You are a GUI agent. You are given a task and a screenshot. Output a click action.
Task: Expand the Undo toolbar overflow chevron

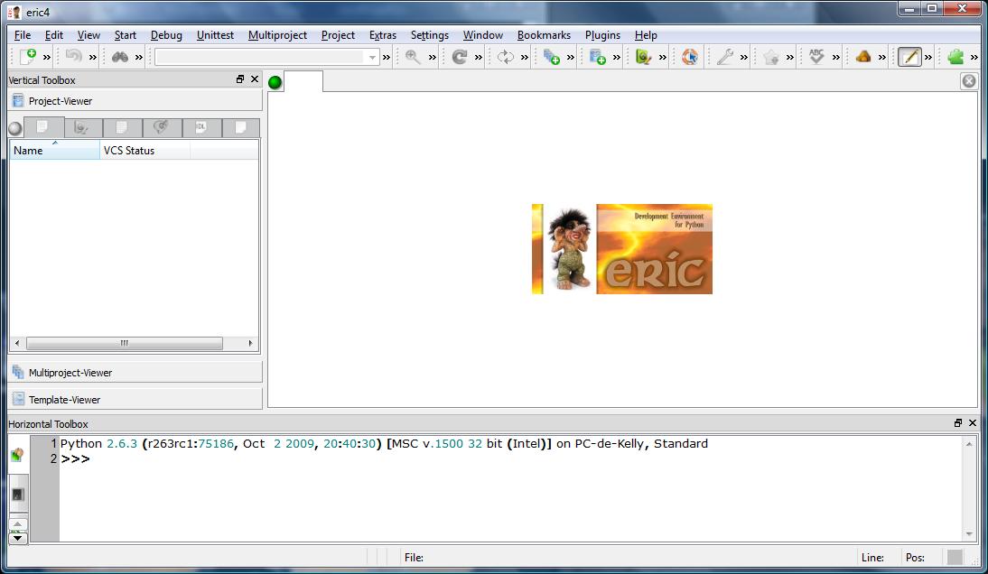pos(93,57)
